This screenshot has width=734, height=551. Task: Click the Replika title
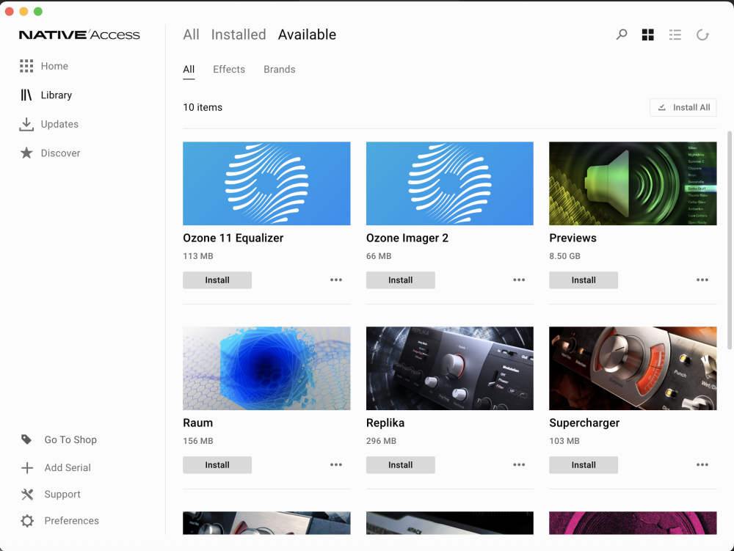click(385, 423)
